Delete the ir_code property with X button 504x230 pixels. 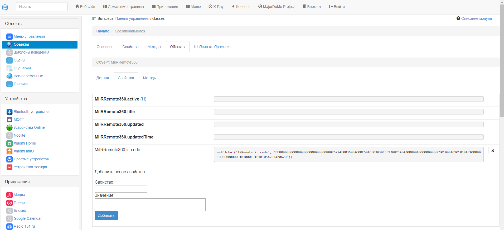point(492,150)
